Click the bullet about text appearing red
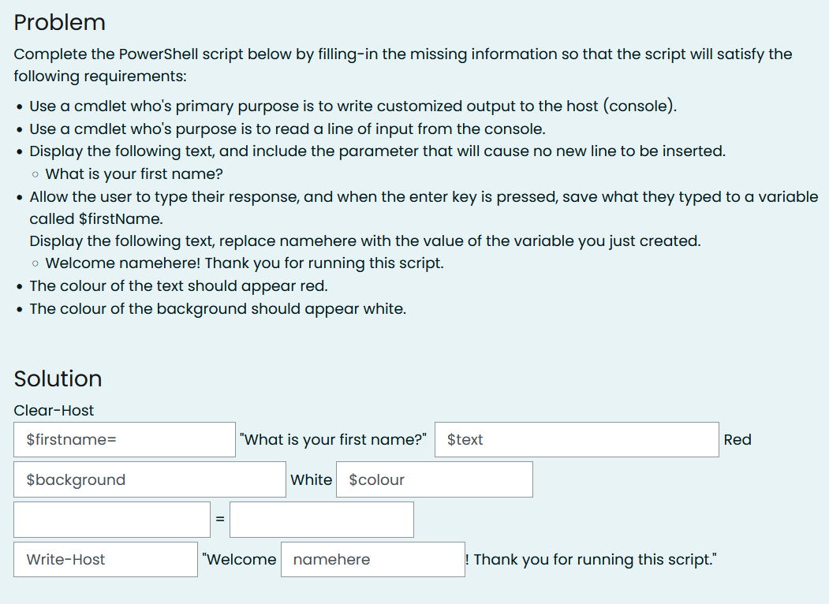The width and height of the screenshot is (829, 604). pyautogui.click(x=179, y=286)
